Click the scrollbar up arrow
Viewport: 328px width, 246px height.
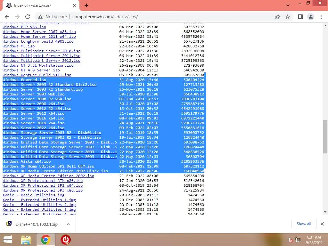[325, 26]
